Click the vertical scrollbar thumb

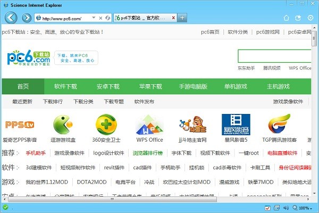click(x=314, y=38)
